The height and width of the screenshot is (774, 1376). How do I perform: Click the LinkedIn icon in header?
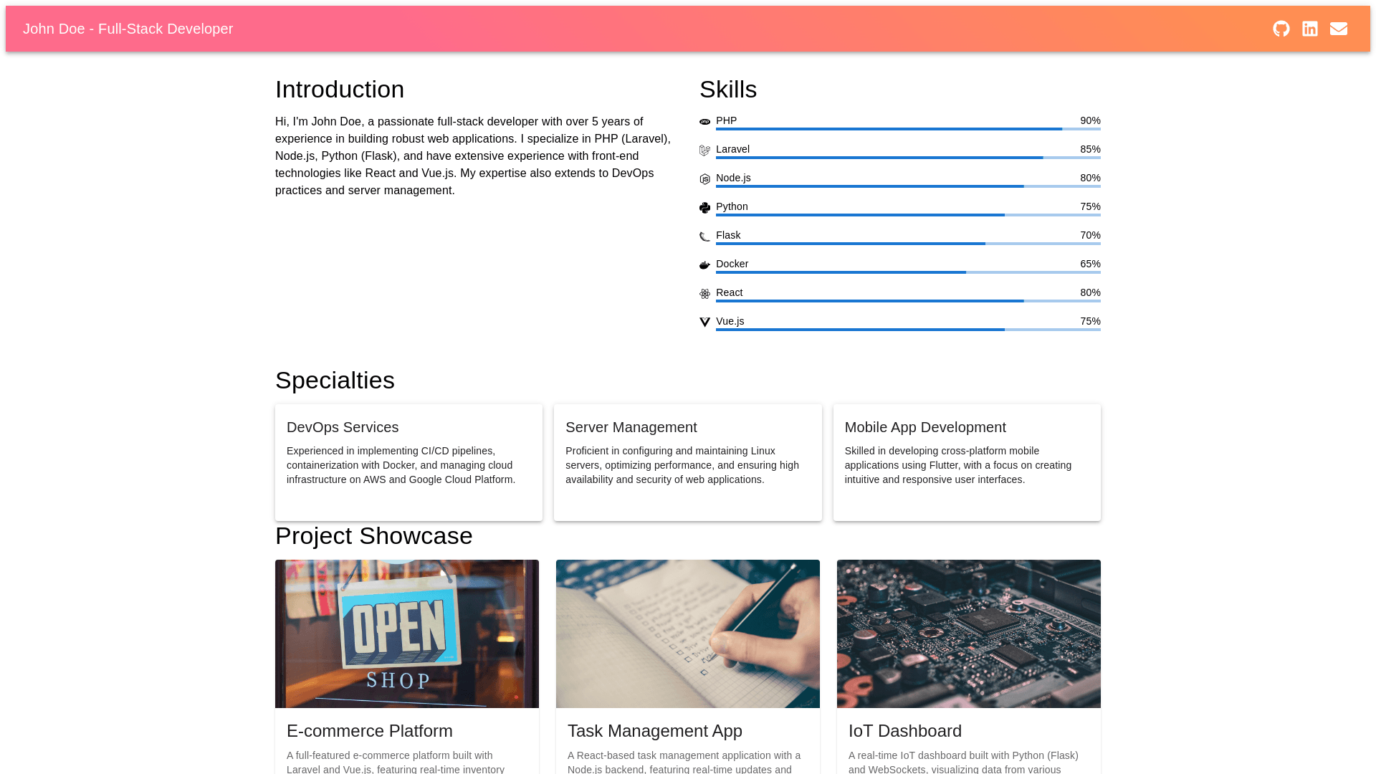[1310, 29]
